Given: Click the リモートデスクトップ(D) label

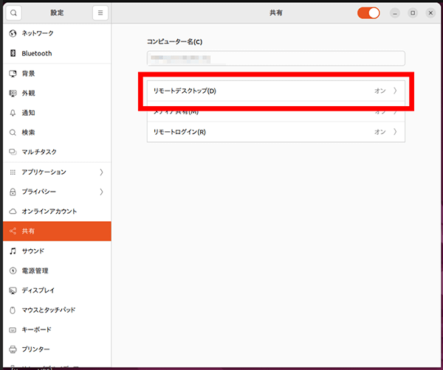Looking at the screenshot, I should 185,91.
